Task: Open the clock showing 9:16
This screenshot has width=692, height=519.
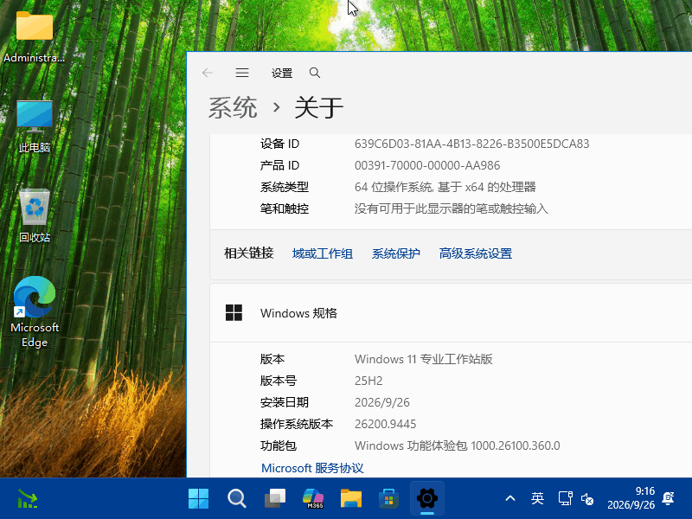Action: [x=631, y=498]
